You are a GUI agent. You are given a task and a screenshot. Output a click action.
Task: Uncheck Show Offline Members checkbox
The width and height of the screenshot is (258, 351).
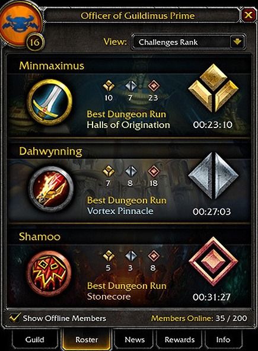15,318
